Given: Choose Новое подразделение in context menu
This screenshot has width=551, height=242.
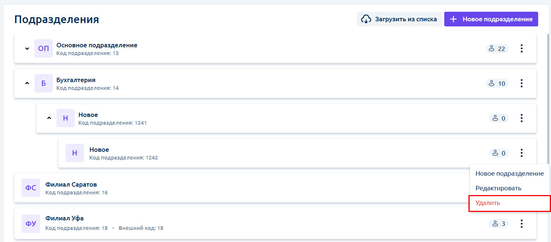Looking at the screenshot, I should pos(510,173).
